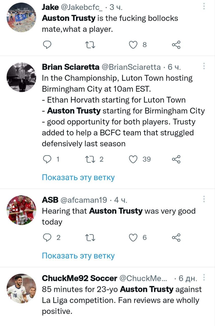215x326 pixels.
Task: Reply to ASB's tweet
Action: (x=47, y=238)
